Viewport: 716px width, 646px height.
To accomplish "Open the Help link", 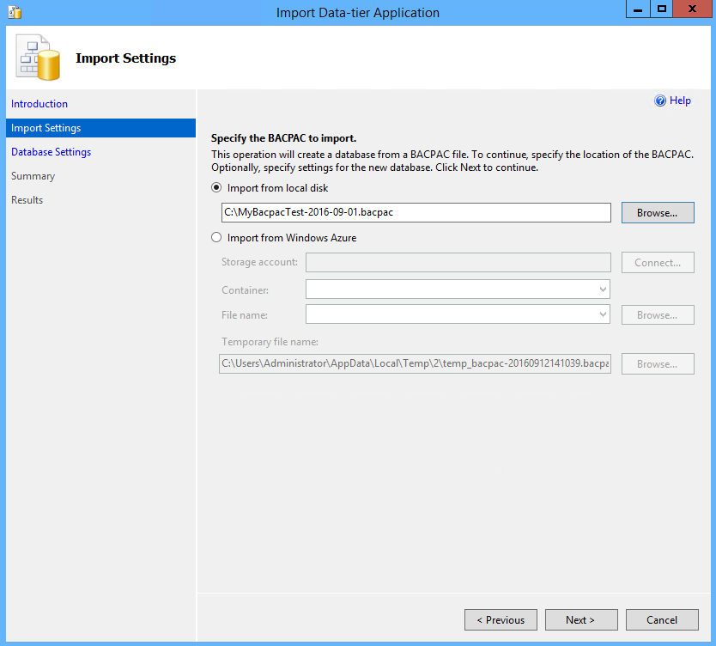I will tap(680, 101).
